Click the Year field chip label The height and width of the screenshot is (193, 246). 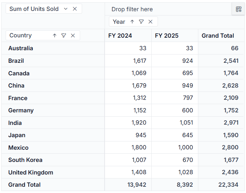tap(119, 21)
